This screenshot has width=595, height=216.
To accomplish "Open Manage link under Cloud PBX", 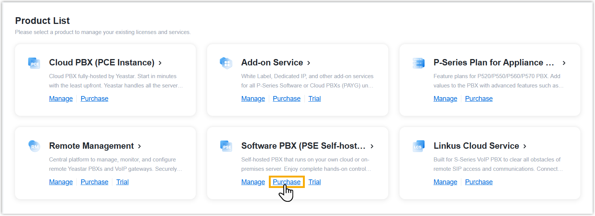I will 61,99.
